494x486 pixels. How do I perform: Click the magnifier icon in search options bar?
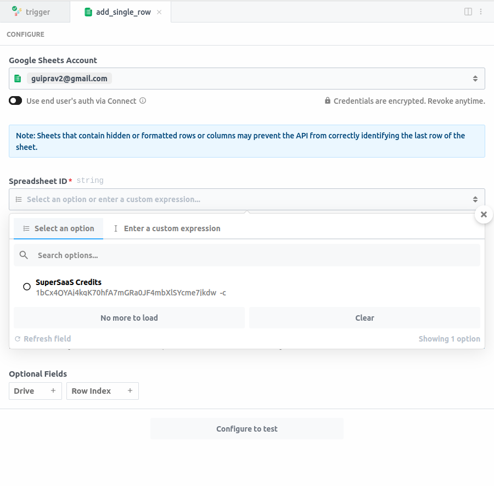(23, 255)
